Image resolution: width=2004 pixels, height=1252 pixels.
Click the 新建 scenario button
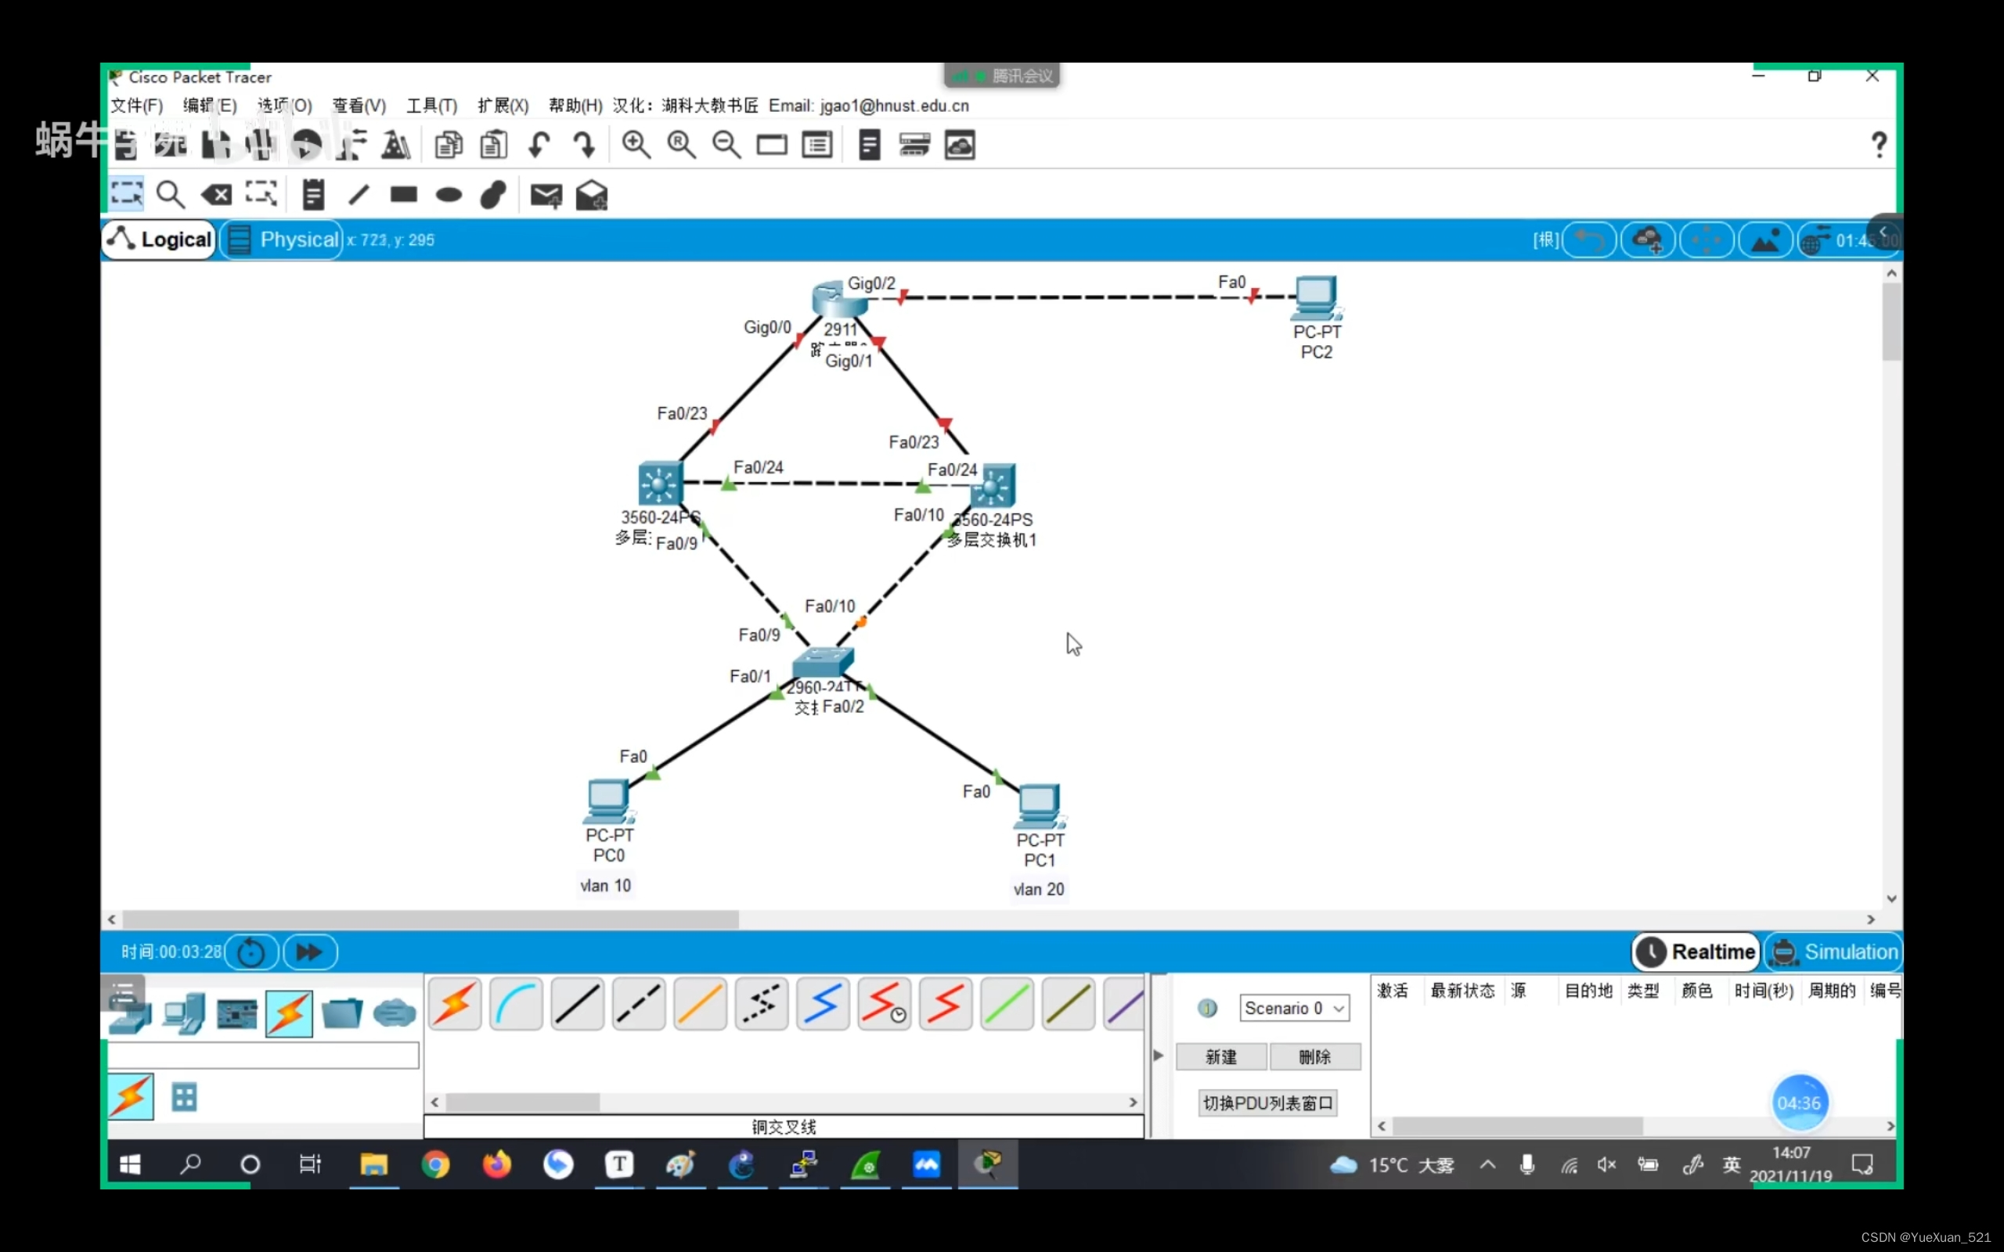pyautogui.click(x=1221, y=1057)
